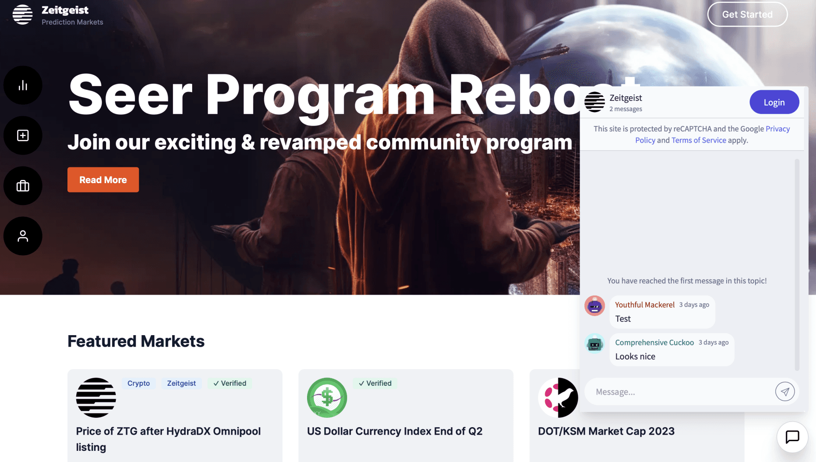816x462 pixels.
Task: Click '3 days ago' on Youthful Mackerel message
Action: click(694, 305)
